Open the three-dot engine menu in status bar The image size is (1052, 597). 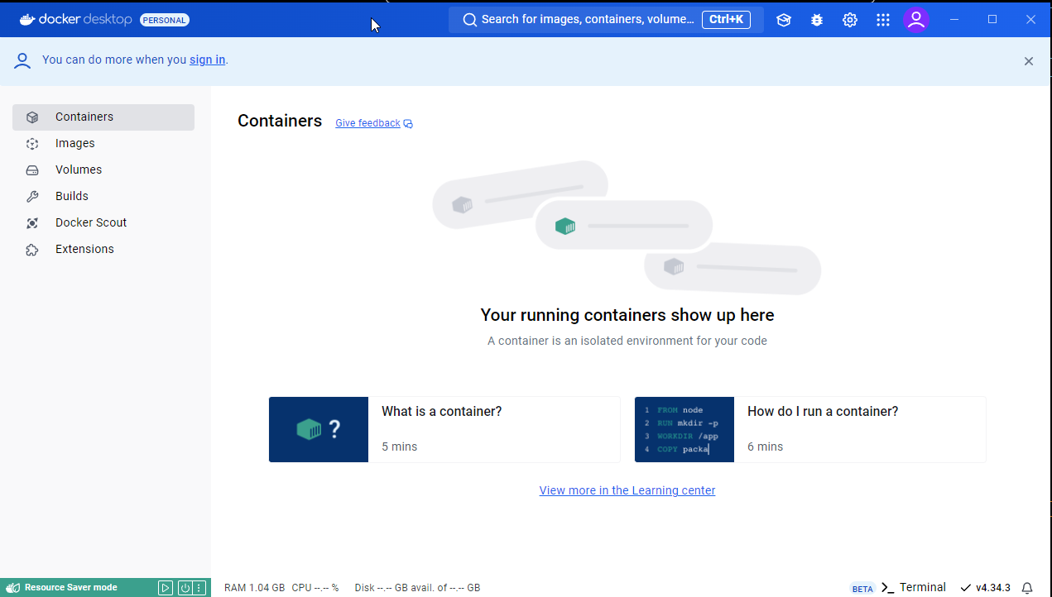(x=199, y=588)
